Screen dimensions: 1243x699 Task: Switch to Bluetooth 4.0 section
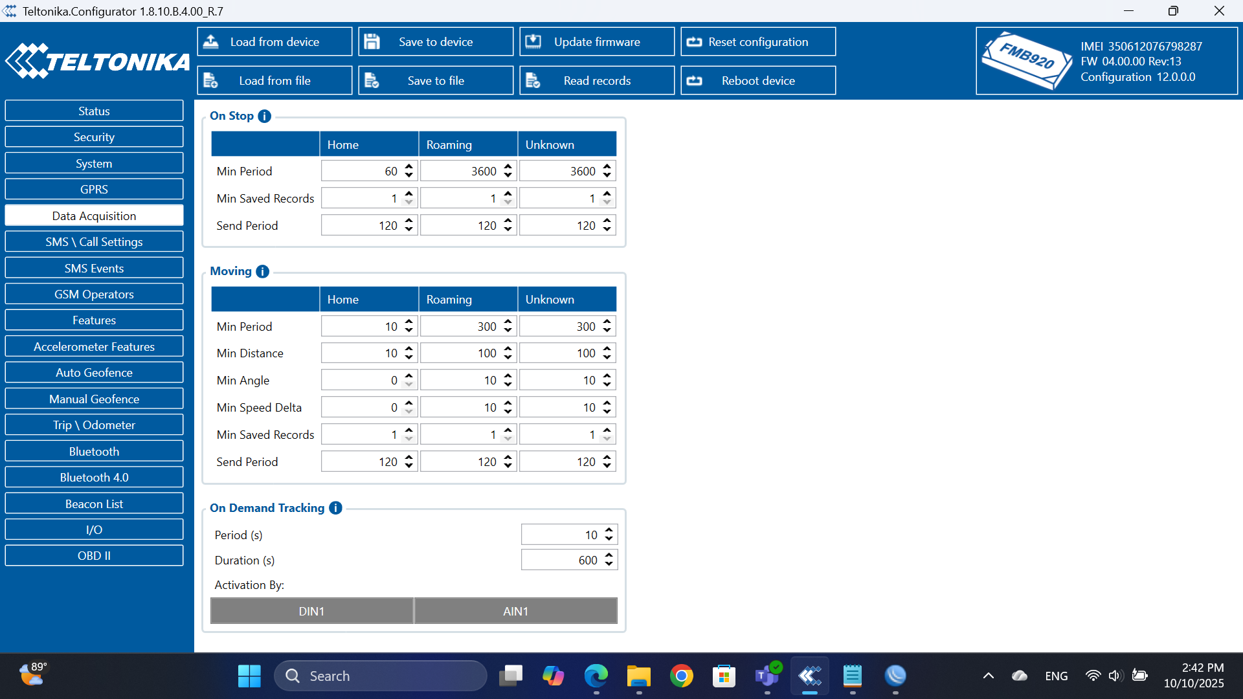94,477
